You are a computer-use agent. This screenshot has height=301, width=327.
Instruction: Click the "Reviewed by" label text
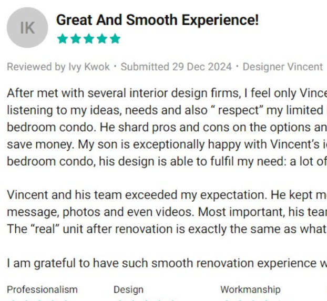36,67
